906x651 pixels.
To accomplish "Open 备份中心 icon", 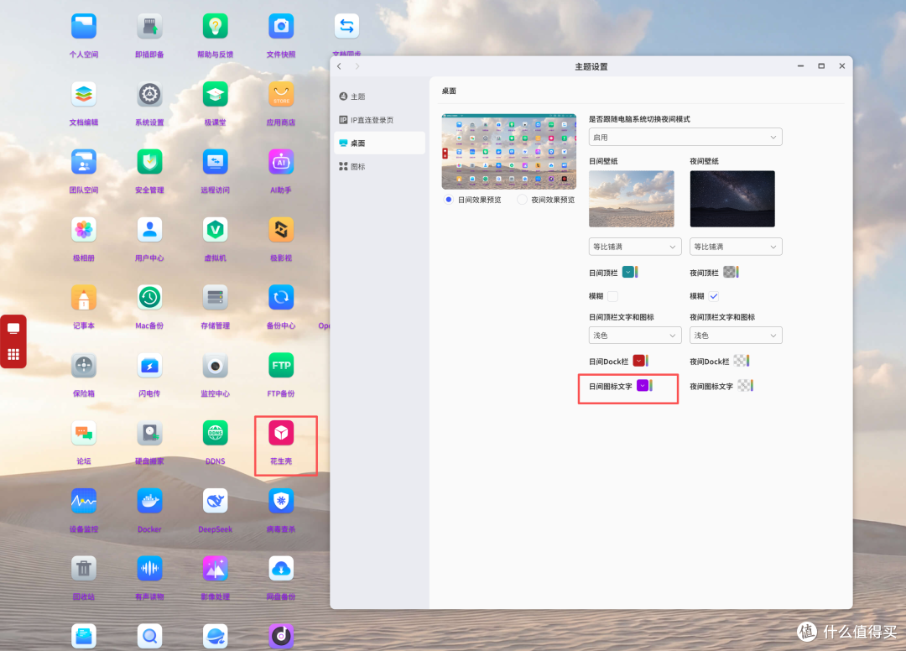I will pyautogui.click(x=281, y=298).
